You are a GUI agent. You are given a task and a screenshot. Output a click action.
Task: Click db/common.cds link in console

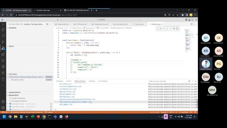pyautogui.click(x=66, y=105)
